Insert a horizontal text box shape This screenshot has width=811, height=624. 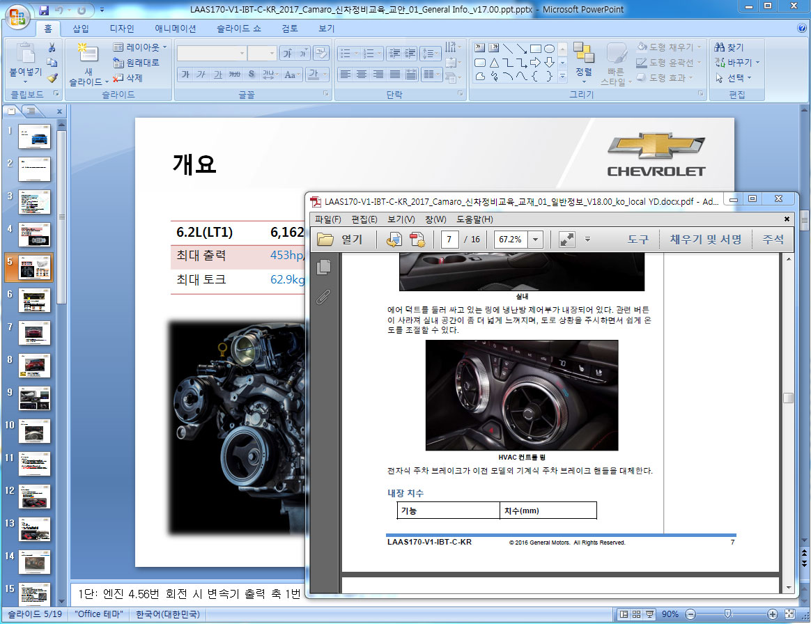tap(480, 49)
